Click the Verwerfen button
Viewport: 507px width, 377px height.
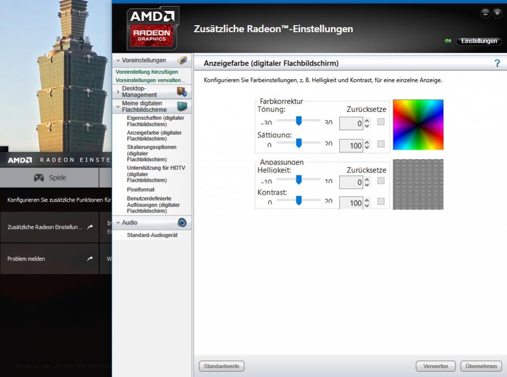435,366
